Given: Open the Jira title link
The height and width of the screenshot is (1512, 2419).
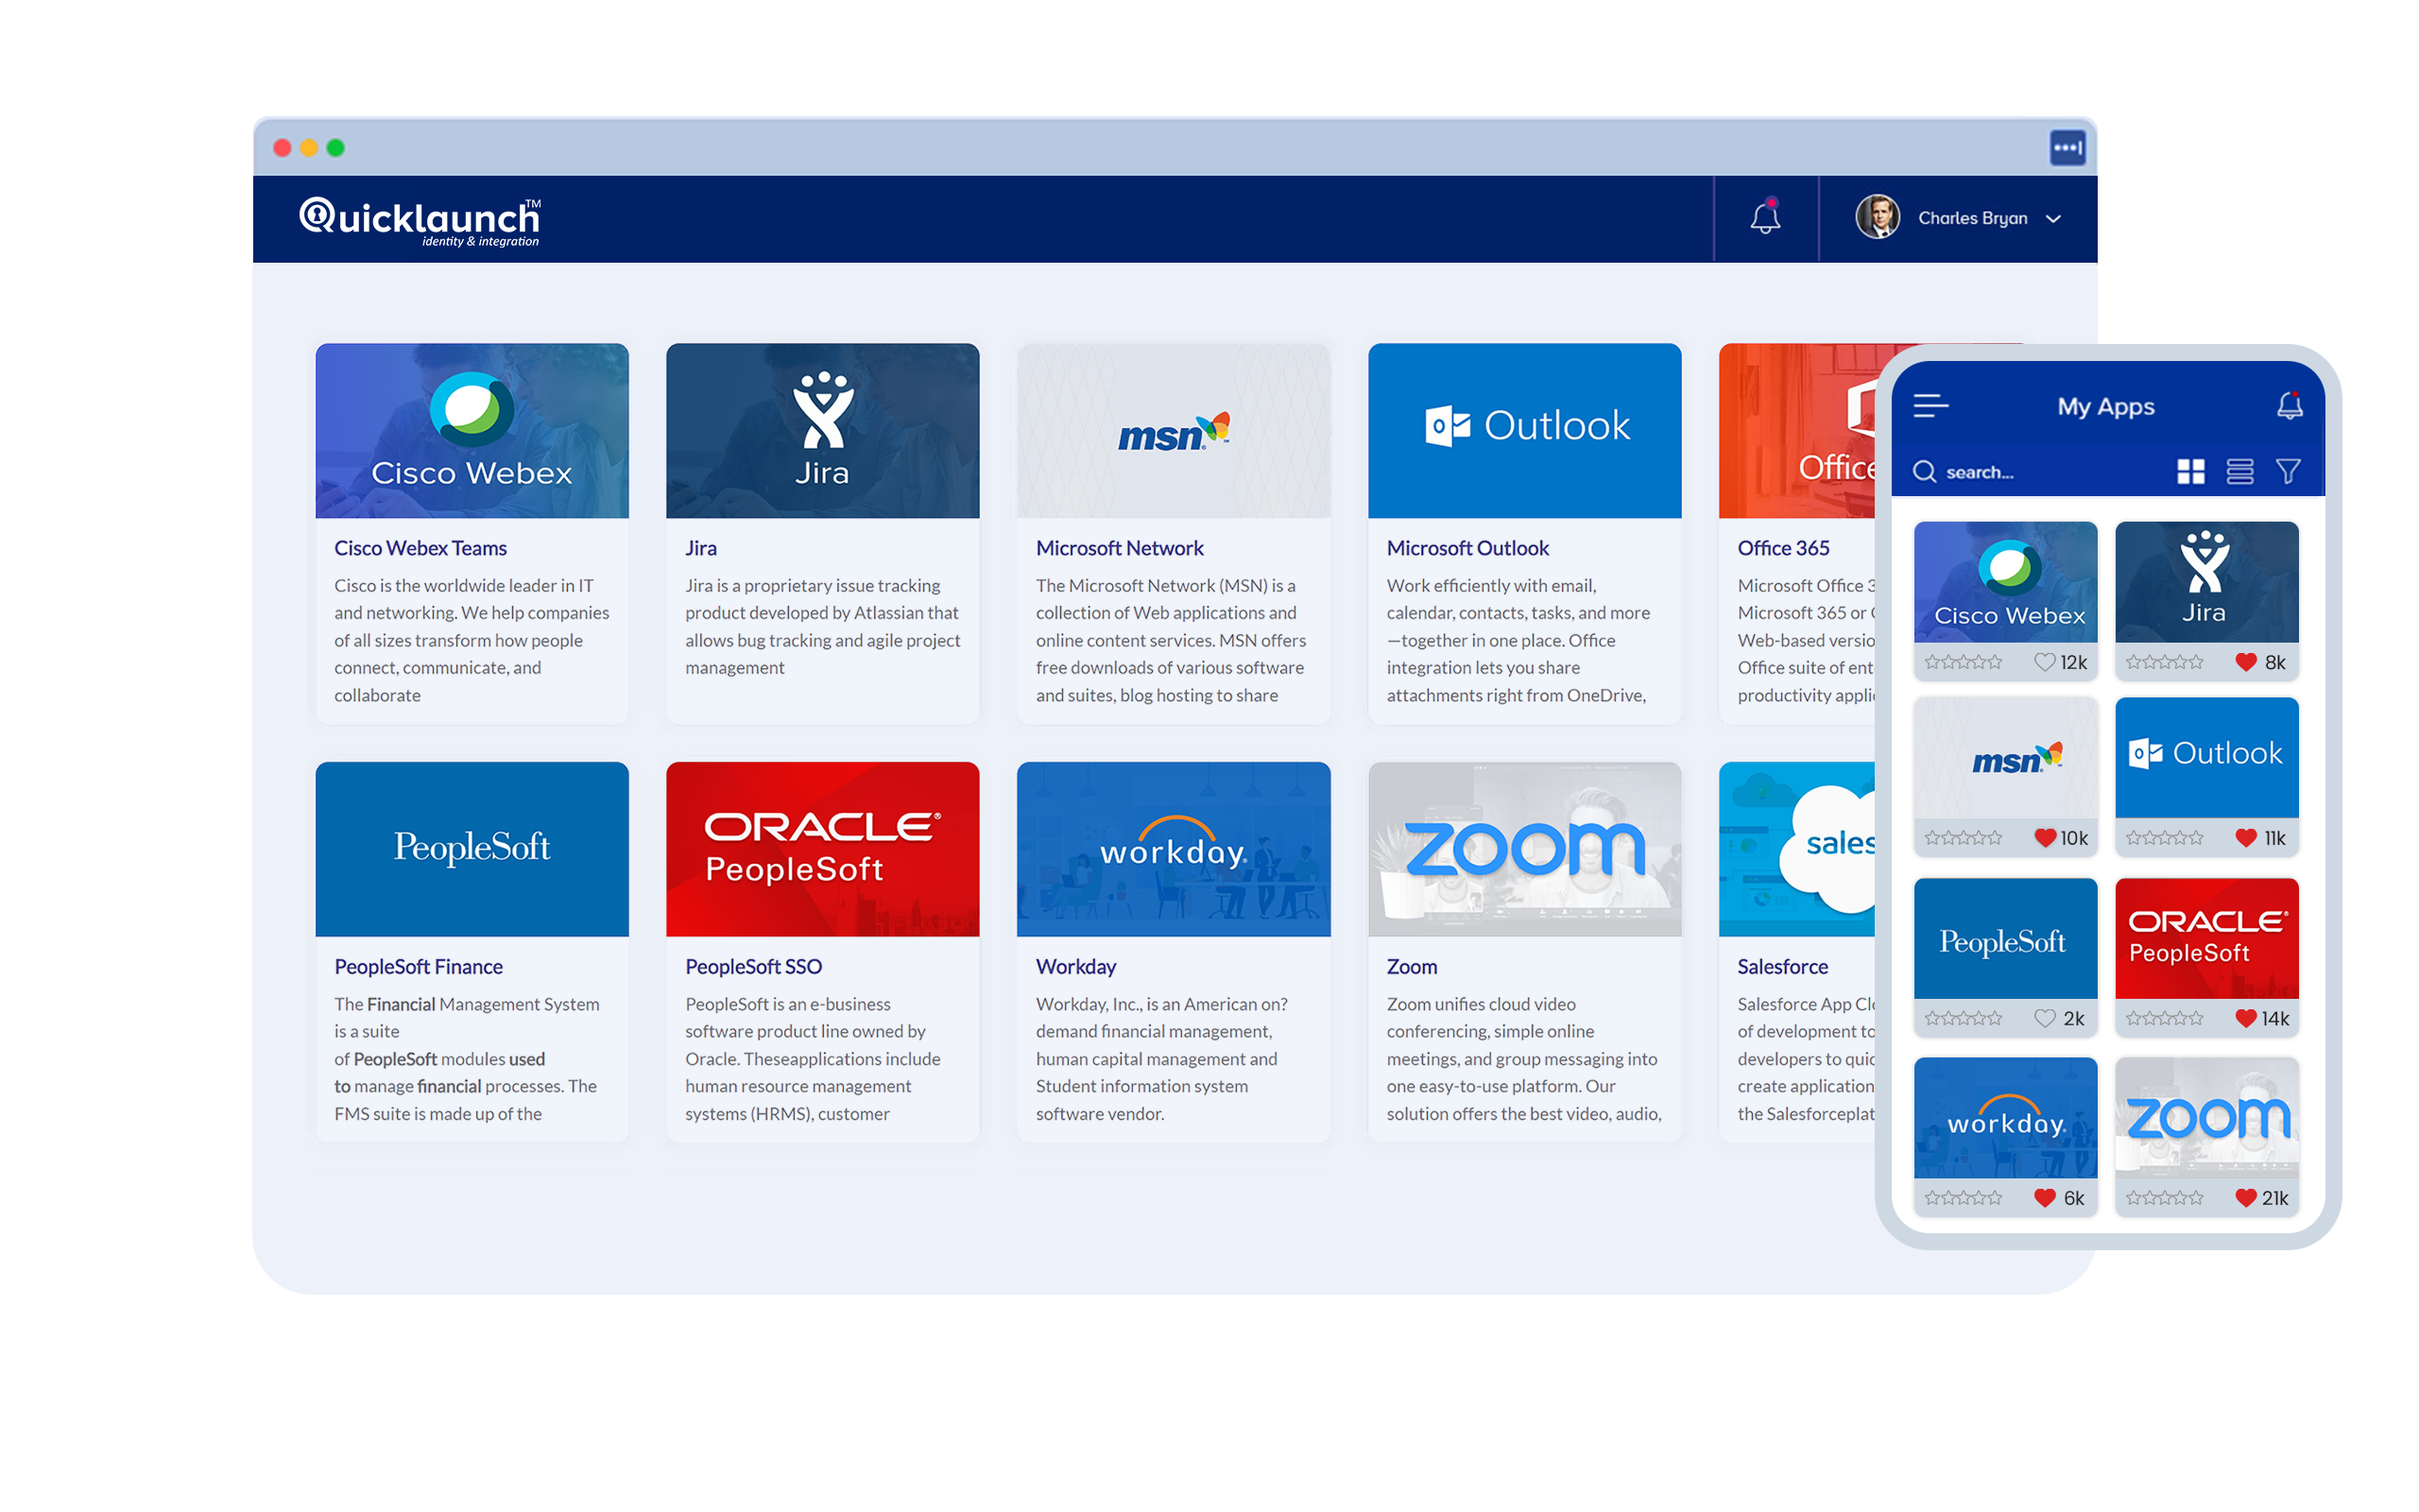Looking at the screenshot, I should (701, 548).
